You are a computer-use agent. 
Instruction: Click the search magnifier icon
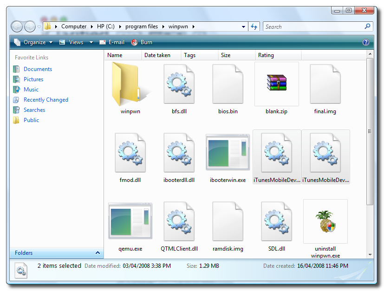pos(367,26)
